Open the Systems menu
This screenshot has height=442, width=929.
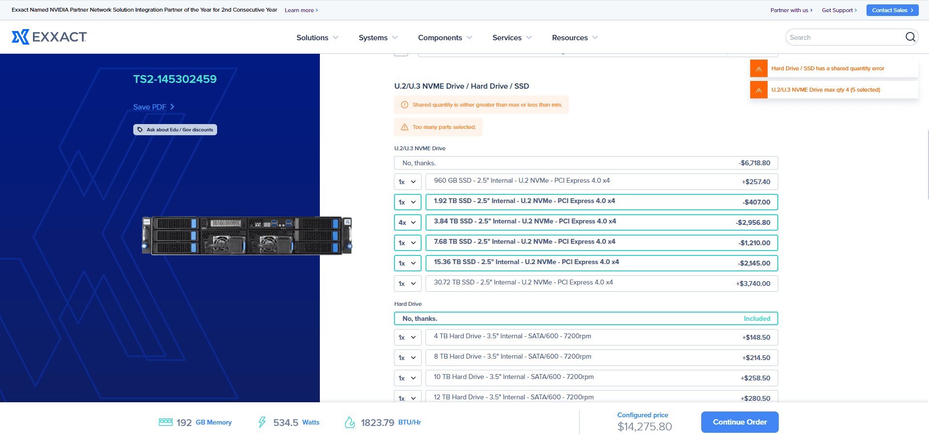[x=378, y=37]
